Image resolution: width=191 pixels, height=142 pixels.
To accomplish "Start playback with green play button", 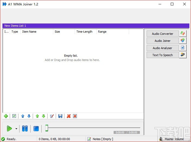I will pos(9,129).
